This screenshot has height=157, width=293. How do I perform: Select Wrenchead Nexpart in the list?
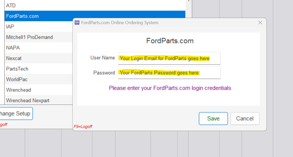(x=38, y=100)
